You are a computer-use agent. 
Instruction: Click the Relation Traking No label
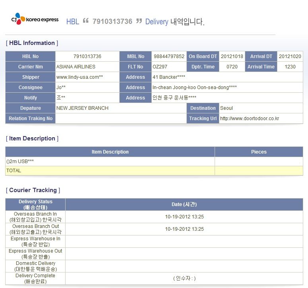click(x=31, y=119)
